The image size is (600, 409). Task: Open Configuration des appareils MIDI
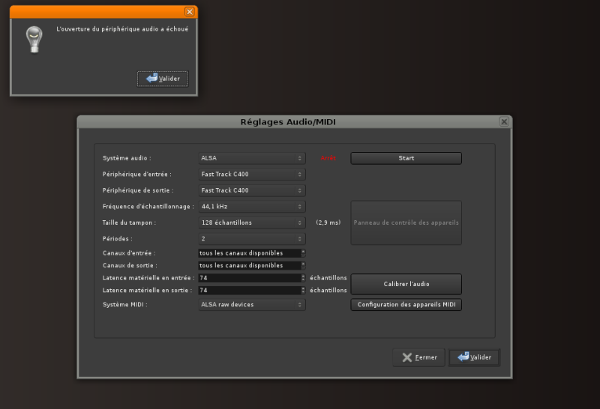click(x=406, y=305)
